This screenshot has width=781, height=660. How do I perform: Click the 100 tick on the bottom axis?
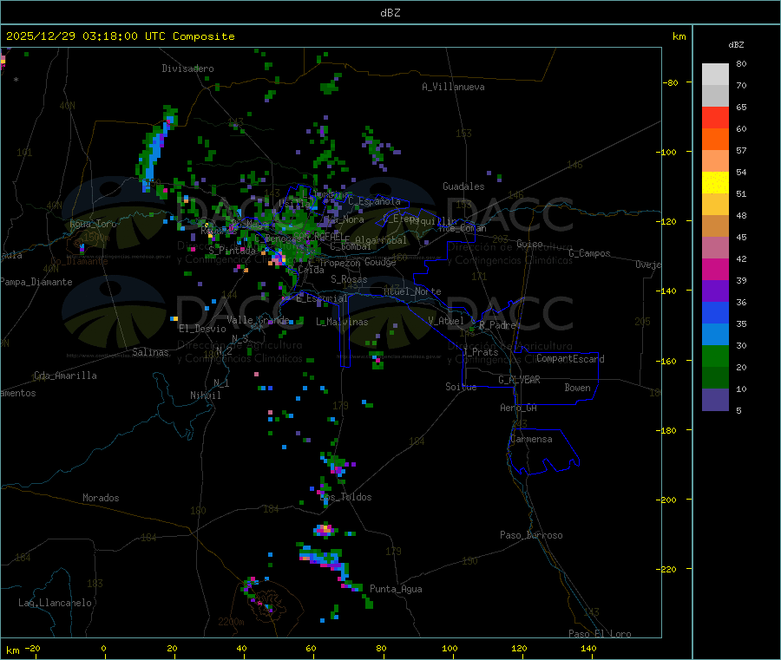450,648
